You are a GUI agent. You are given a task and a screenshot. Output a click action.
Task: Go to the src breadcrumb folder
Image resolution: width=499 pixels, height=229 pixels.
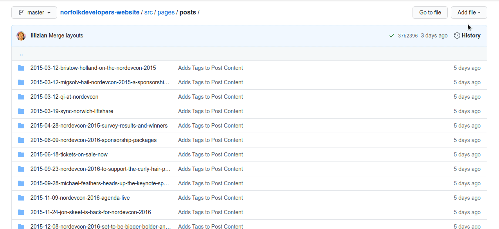point(148,12)
